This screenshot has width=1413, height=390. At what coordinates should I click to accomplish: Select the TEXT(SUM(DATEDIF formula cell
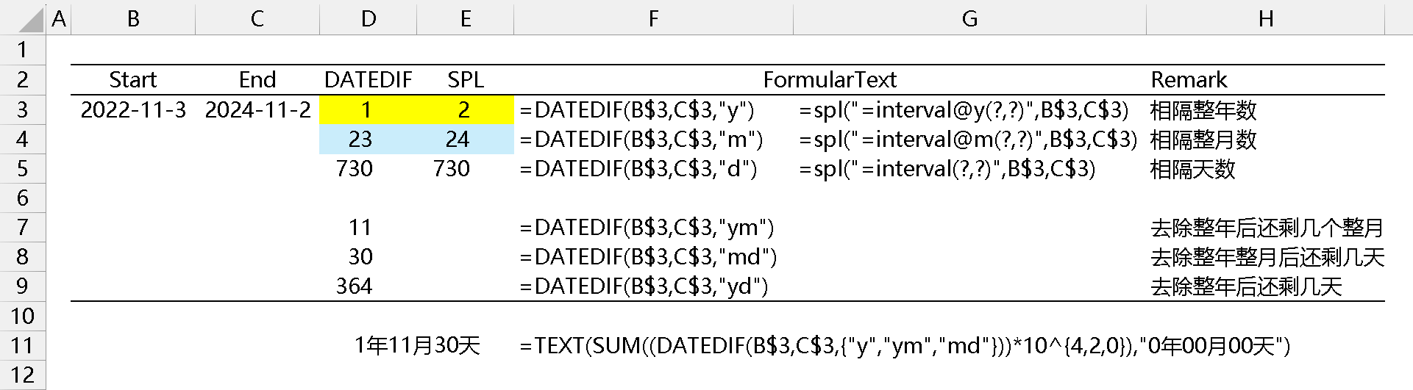[904, 345]
